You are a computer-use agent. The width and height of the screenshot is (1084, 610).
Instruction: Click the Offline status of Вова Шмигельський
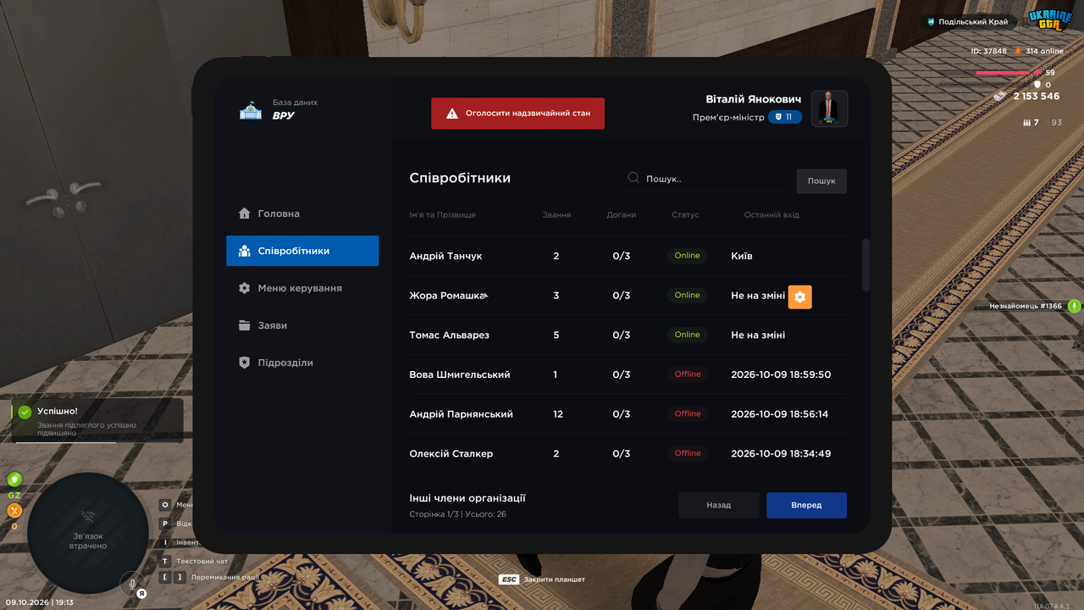coord(687,374)
